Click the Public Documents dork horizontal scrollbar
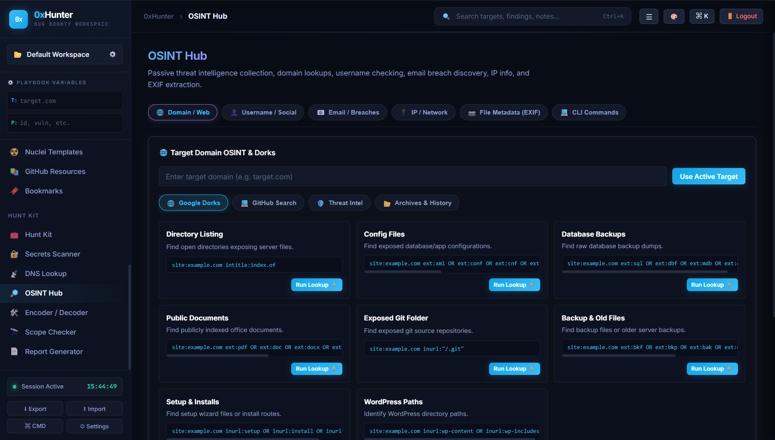 217,356
